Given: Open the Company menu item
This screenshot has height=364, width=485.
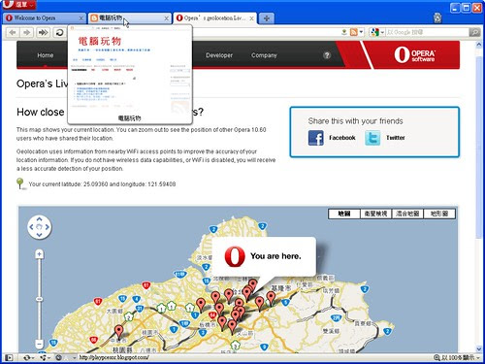Looking at the screenshot, I should (264, 55).
